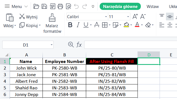Expand the Wklej paste options arrow

coord(15,26)
